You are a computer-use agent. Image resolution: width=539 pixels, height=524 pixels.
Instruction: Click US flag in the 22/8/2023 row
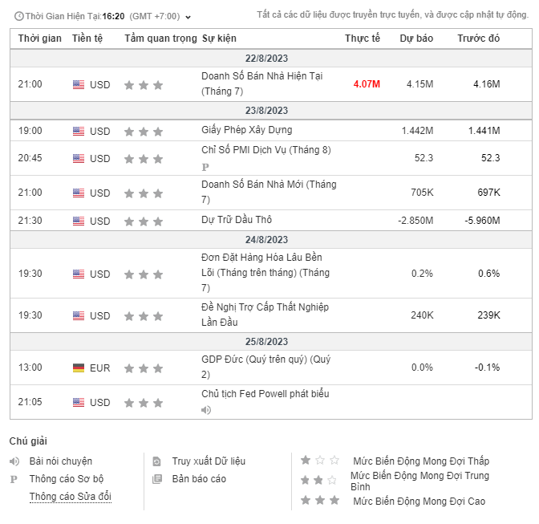[79, 85]
